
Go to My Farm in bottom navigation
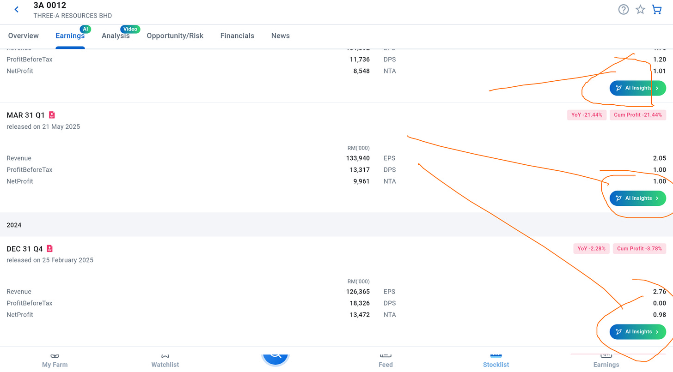55,361
